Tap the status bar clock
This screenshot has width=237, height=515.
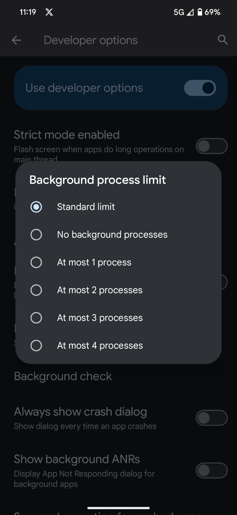tap(28, 12)
